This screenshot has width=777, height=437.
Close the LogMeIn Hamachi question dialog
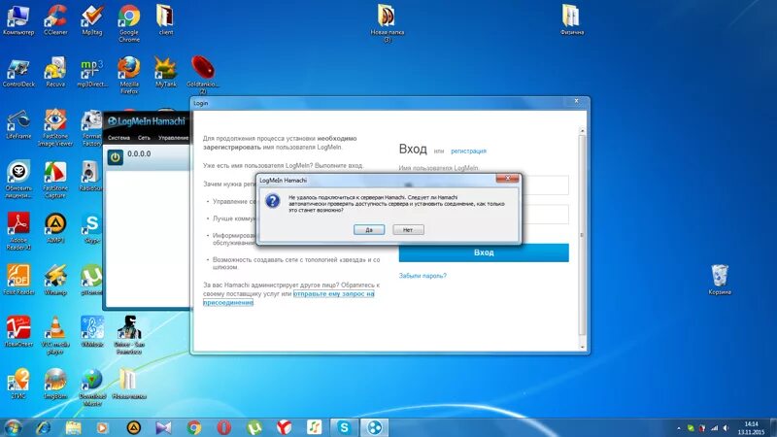[x=507, y=179]
